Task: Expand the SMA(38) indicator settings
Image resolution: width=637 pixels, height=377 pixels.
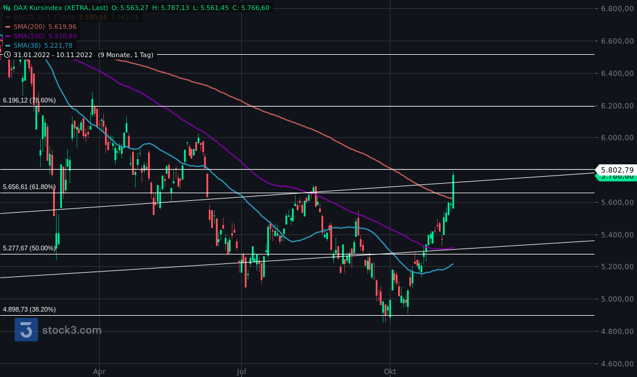Action: 26,45
